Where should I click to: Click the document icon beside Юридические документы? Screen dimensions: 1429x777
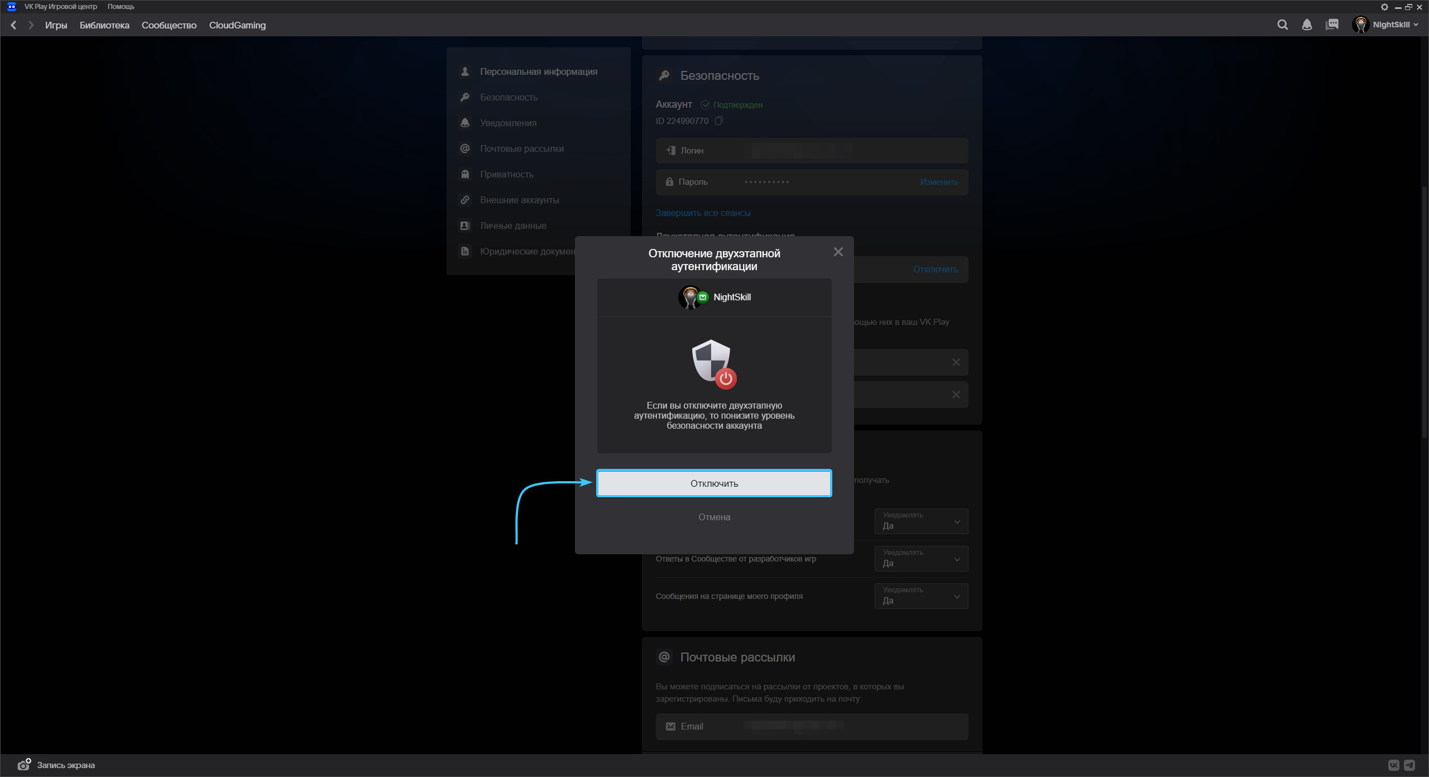(x=464, y=251)
